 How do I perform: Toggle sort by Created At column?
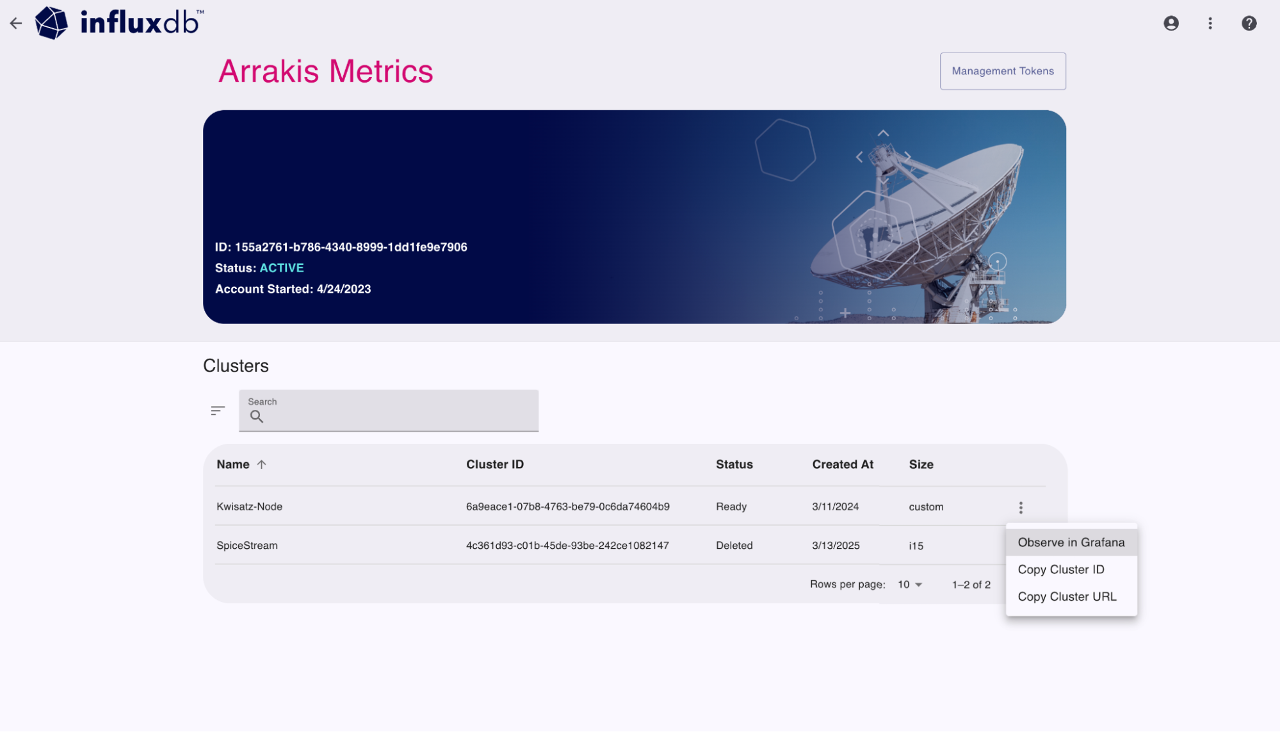point(843,464)
